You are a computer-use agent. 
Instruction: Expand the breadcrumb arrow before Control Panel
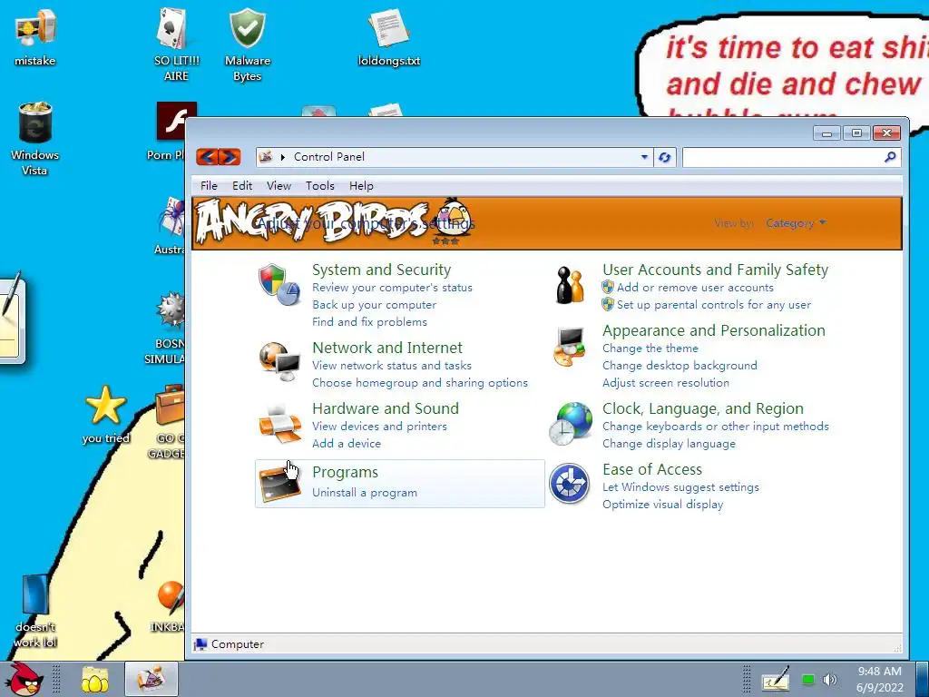coord(283,157)
